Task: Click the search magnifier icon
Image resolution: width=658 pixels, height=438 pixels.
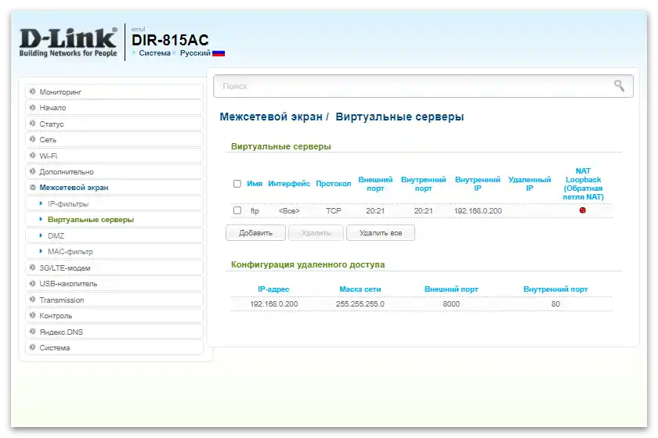Action: pyautogui.click(x=619, y=85)
